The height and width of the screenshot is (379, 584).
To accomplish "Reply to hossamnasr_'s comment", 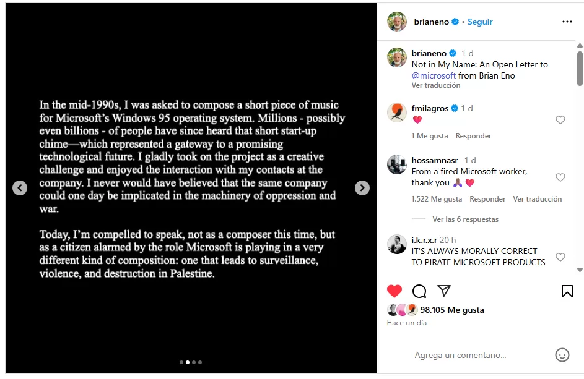I will (487, 199).
